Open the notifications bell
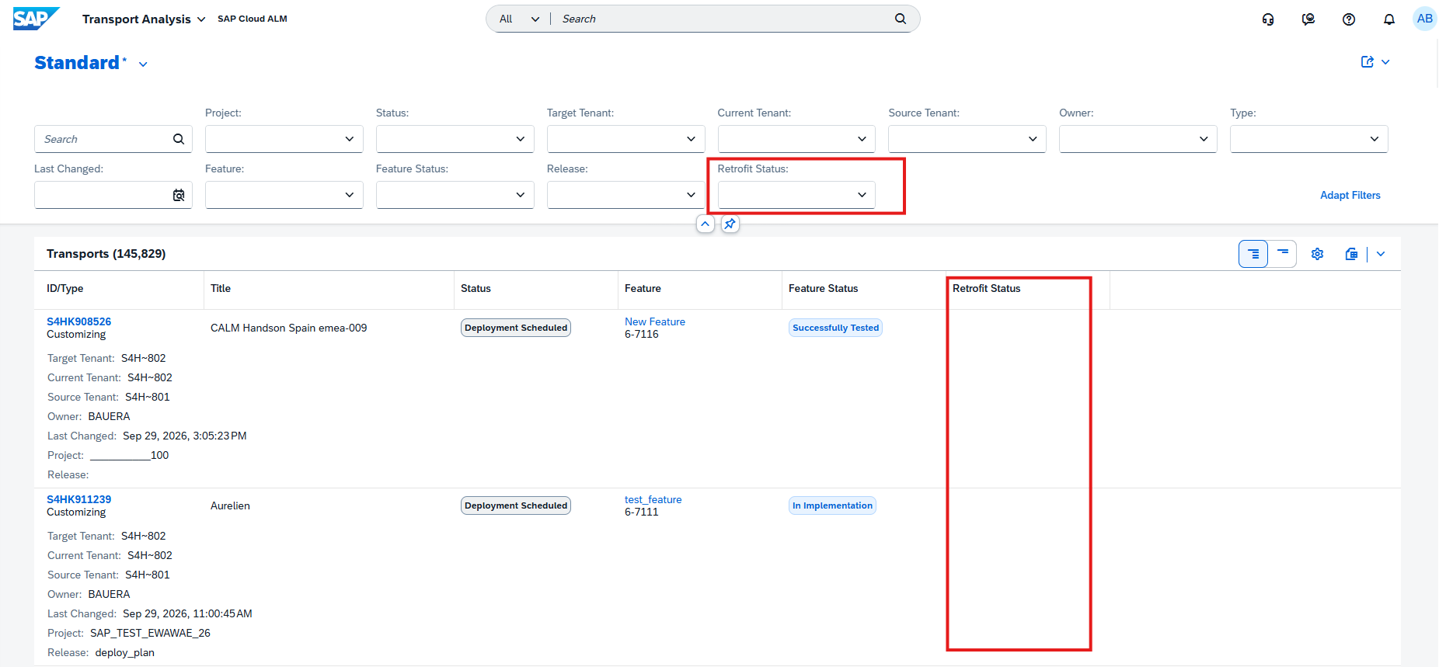Image resolution: width=1439 pixels, height=667 pixels. click(x=1389, y=19)
